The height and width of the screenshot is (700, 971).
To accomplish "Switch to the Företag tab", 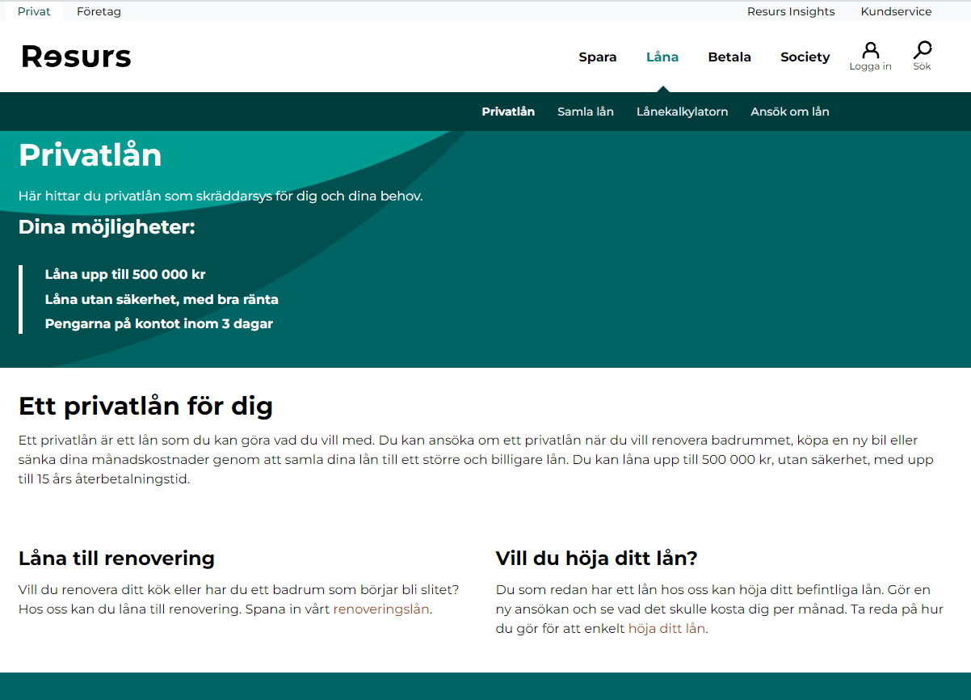I will [x=99, y=11].
